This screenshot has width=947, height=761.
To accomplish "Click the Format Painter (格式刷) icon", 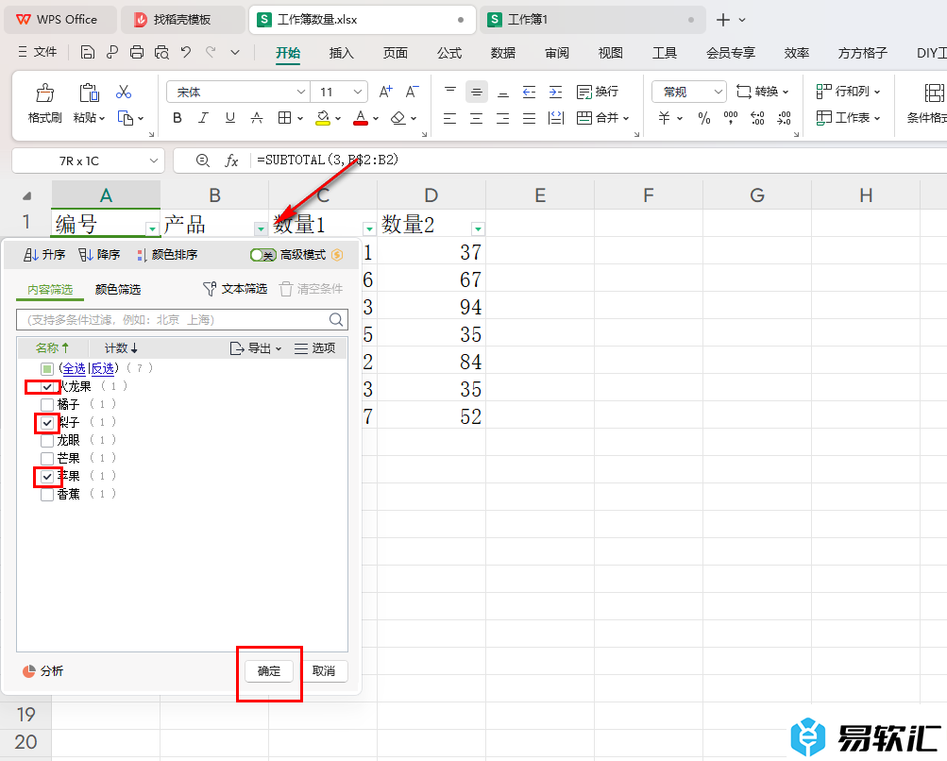I will click(44, 93).
